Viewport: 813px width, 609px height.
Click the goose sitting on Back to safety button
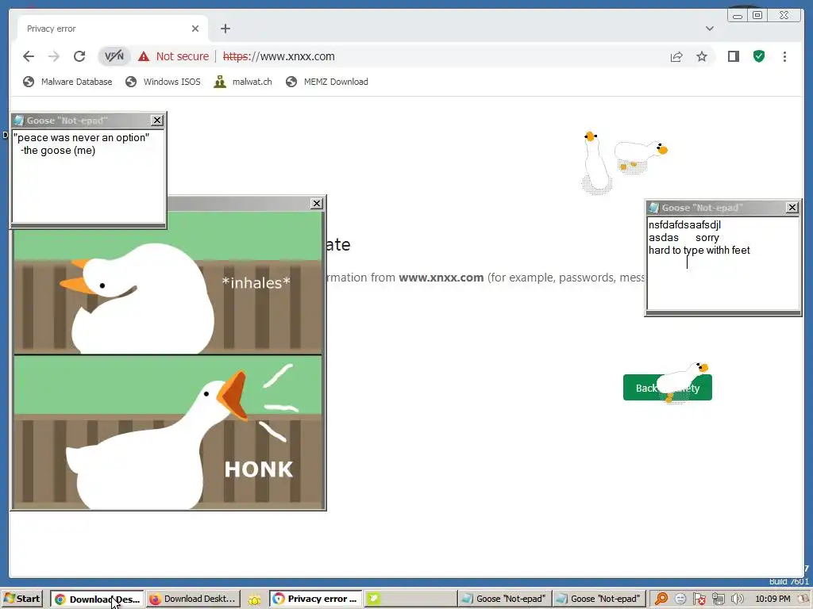coord(682,381)
